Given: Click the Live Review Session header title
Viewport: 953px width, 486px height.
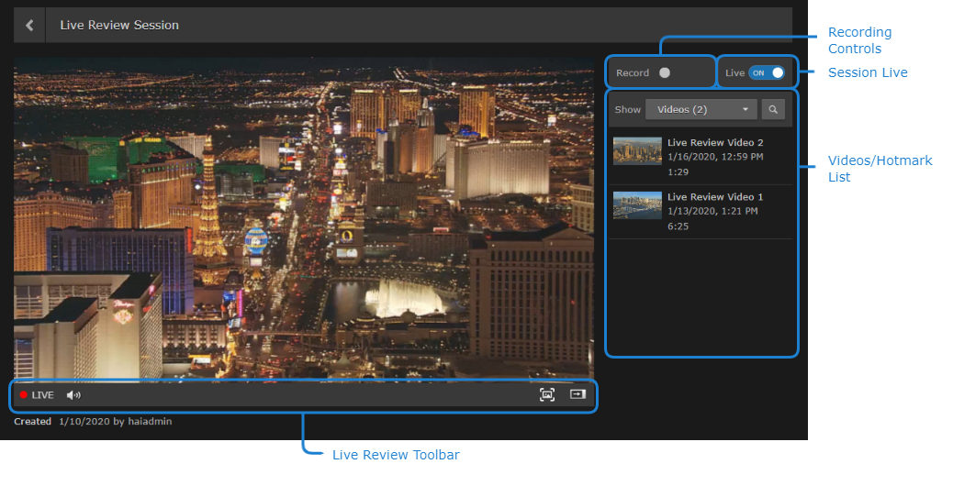Looking at the screenshot, I should click(x=119, y=26).
